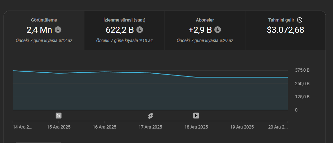333x143 pixels.
Task: Click the Shorts marker under the chart
Action: [x=150, y=116]
